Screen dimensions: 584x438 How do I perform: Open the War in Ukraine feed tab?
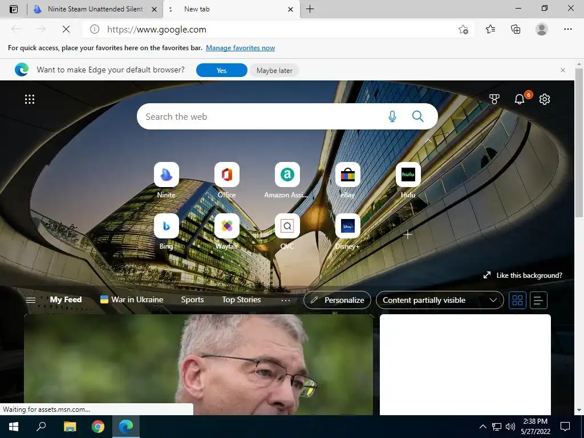coord(132,300)
